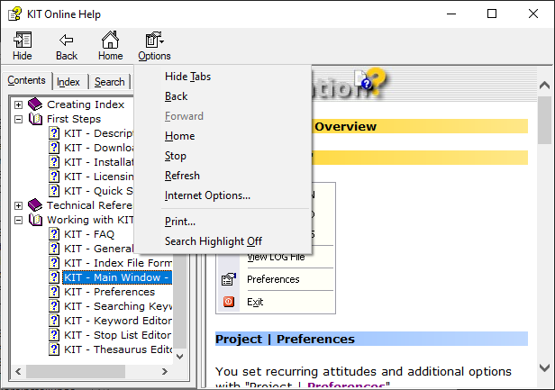Choose Print from the Options menu
Image resolution: width=555 pixels, height=390 pixels.
[x=180, y=222]
